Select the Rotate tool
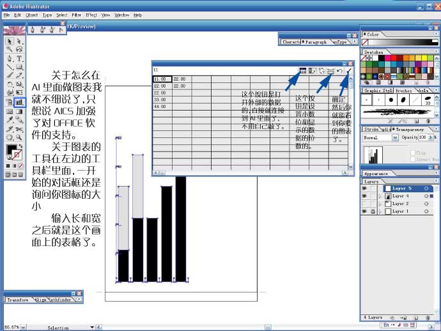The width and height of the screenshot is (441, 331). pos(10,84)
